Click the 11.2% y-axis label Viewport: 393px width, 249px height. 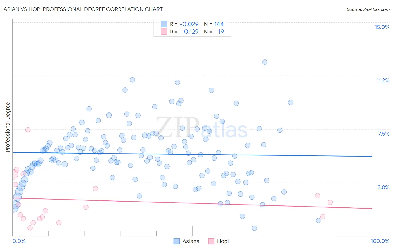383,80
